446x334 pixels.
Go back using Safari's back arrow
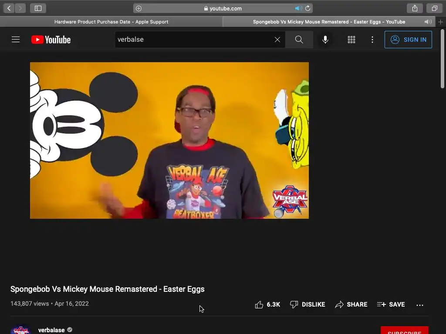(9, 8)
